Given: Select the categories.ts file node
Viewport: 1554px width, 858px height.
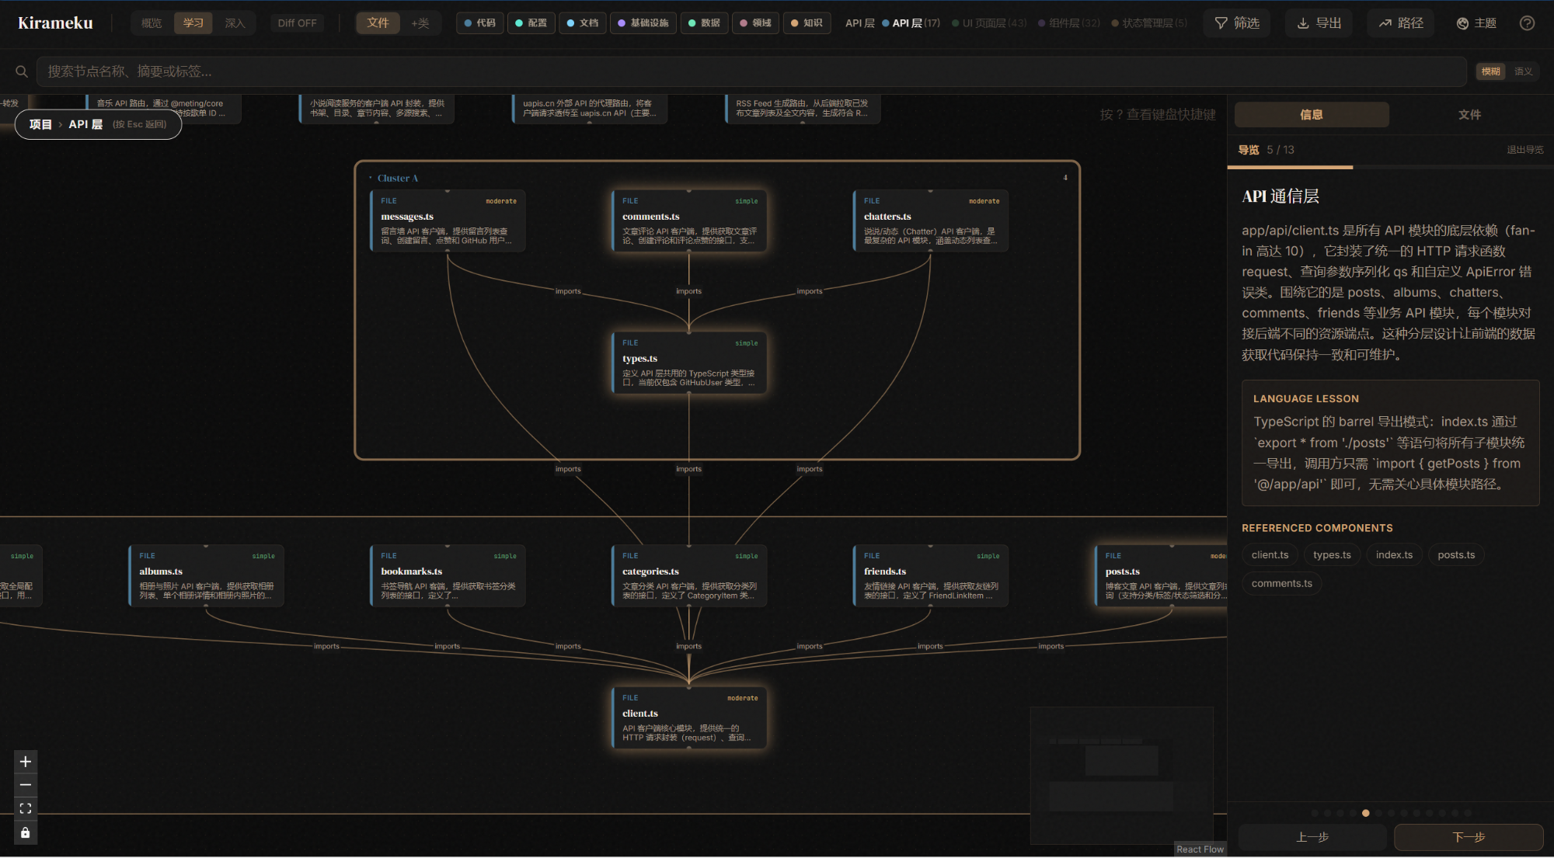Looking at the screenshot, I should click(689, 575).
